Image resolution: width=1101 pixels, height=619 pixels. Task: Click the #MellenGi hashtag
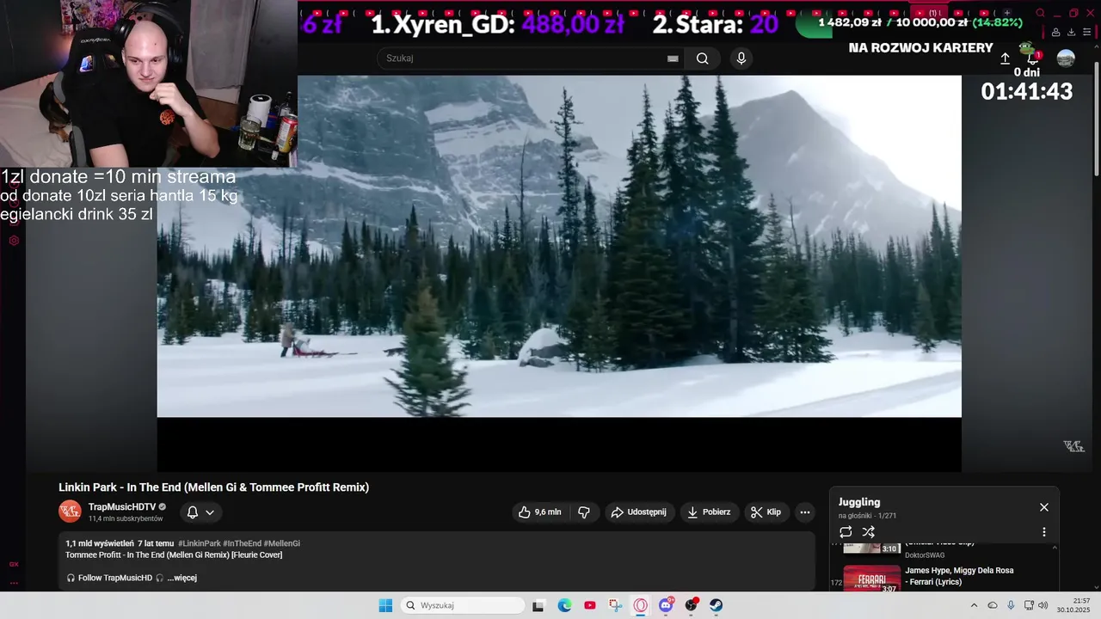pyautogui.click(x=282, y=543)
